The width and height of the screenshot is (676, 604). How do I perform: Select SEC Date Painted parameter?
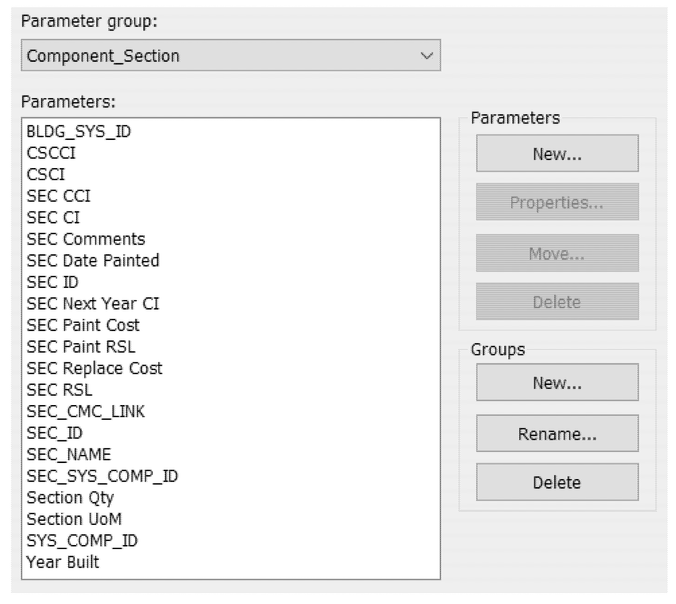coord(93,261)
